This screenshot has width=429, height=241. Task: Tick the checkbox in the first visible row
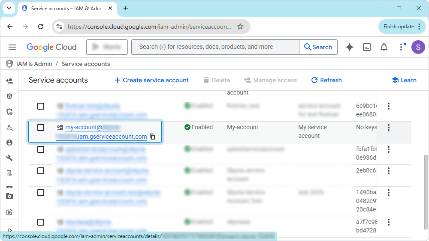coord(41,106)
